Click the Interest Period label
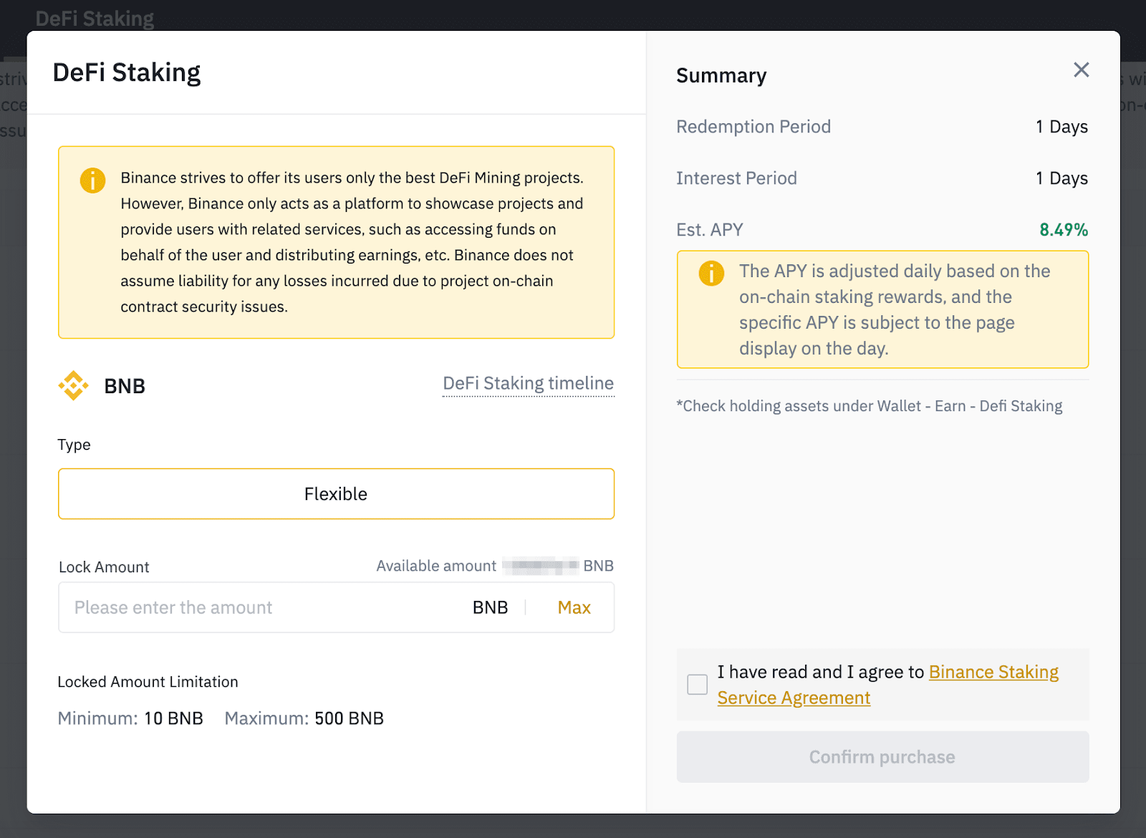Viewport: 1146px width, 838px height. (736, 178)
